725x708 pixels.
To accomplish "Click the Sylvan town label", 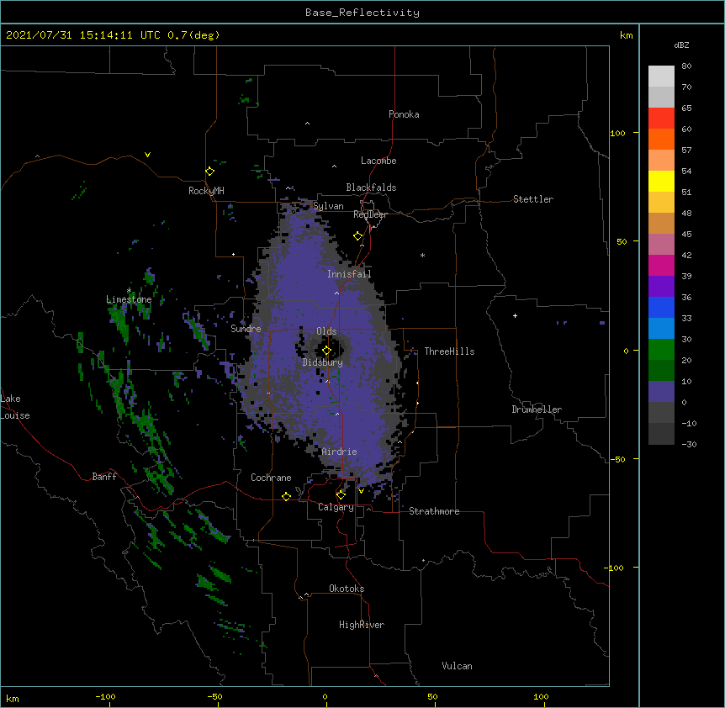I will click(328, 206).
